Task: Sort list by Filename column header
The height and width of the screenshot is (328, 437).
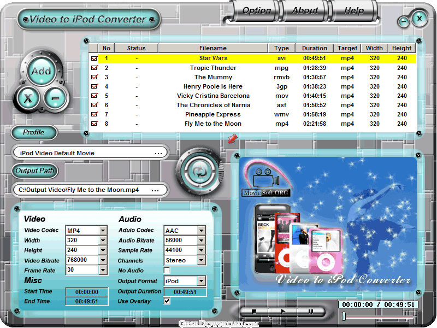Action: click(213, 48)
